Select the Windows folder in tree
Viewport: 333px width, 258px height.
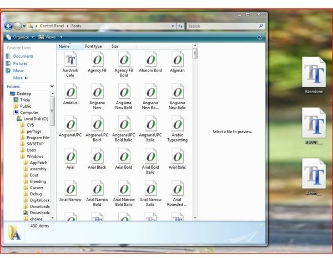(34, 156)
